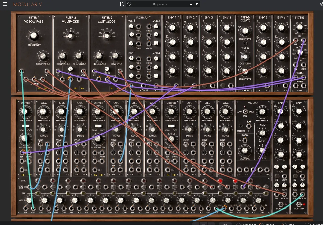Viewport: 323px width, 225px height.
Task: Open third Driver 'K1' keyboard selector
Action: 168,175
